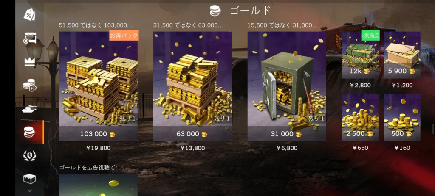Tap the ¥2,800 price label

[x=360, y=85]
